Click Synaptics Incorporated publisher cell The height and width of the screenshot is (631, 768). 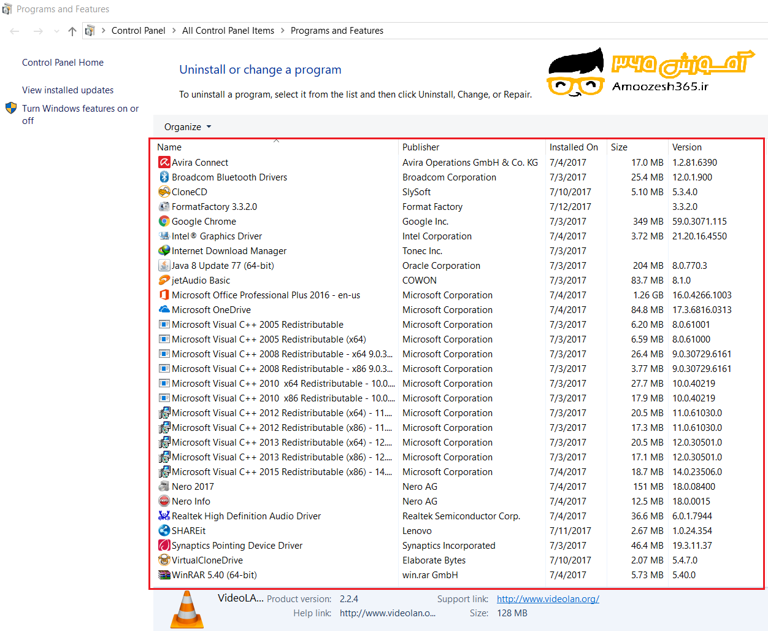(x=448, y=545)
